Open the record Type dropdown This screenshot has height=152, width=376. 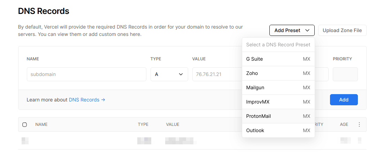(x=169, y=74)
